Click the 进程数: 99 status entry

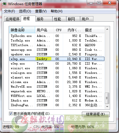[x=11, y=127]
